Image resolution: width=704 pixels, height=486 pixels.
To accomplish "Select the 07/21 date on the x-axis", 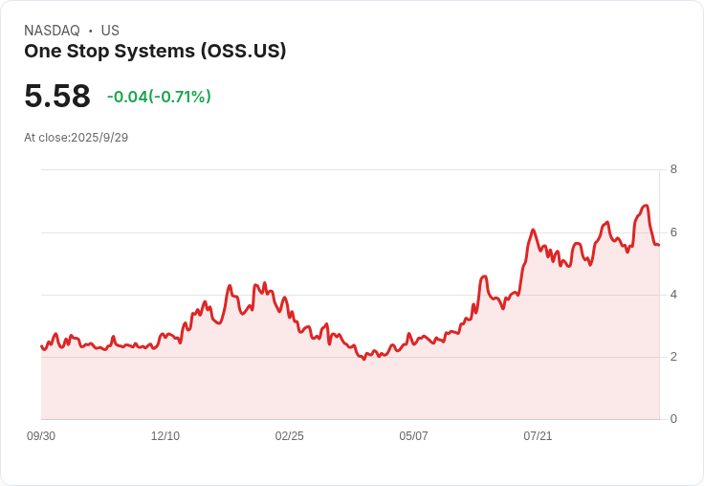I will [538, 436].
